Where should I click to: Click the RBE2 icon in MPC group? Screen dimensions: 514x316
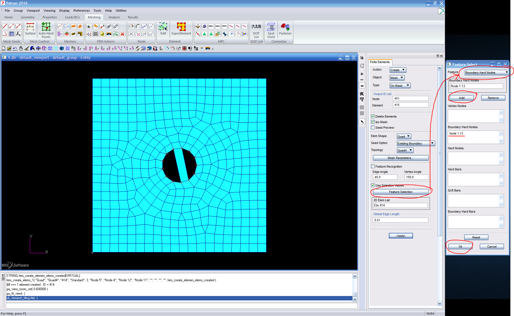pos(218,26)
